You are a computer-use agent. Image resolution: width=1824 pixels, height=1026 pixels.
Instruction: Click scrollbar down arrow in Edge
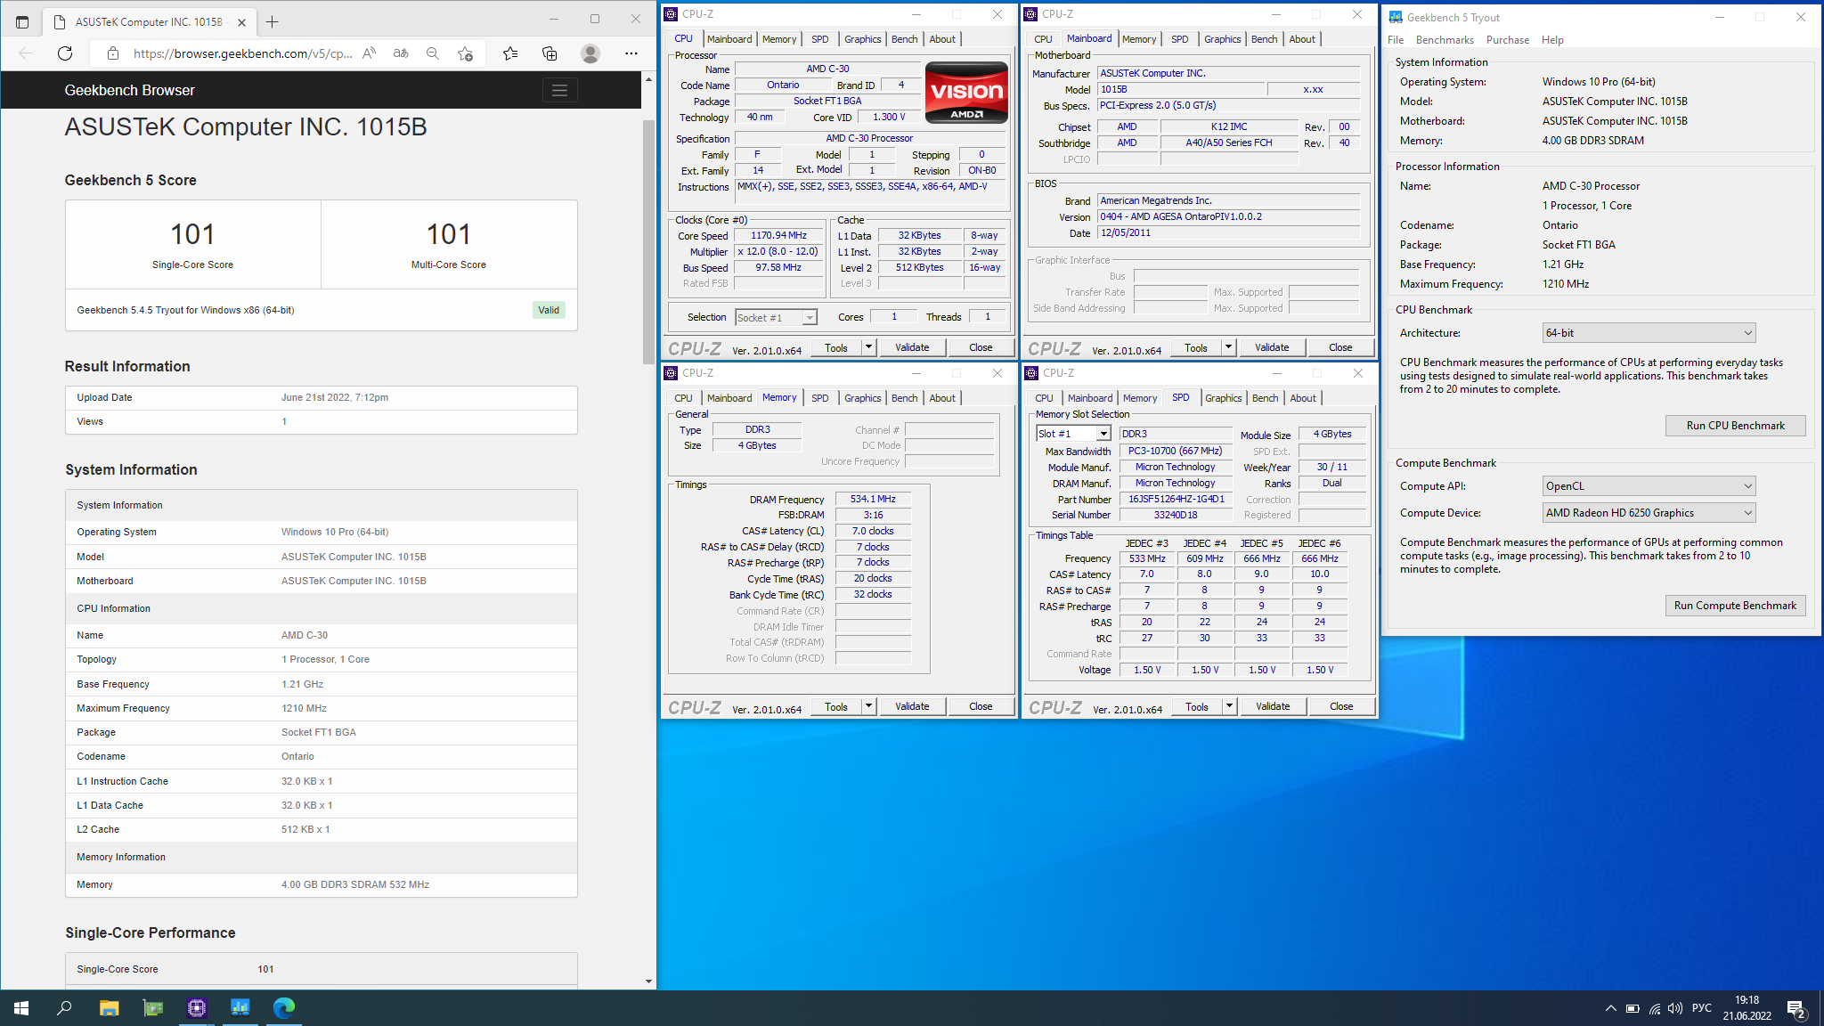point(648,981)
